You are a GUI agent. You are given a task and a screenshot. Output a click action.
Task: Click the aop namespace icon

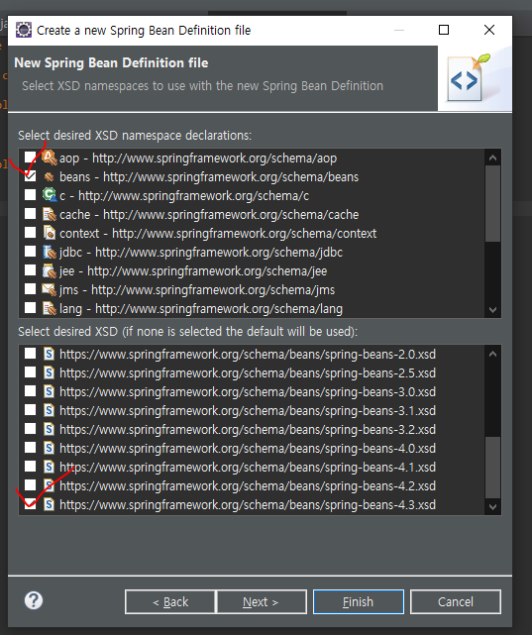[49, 158]
